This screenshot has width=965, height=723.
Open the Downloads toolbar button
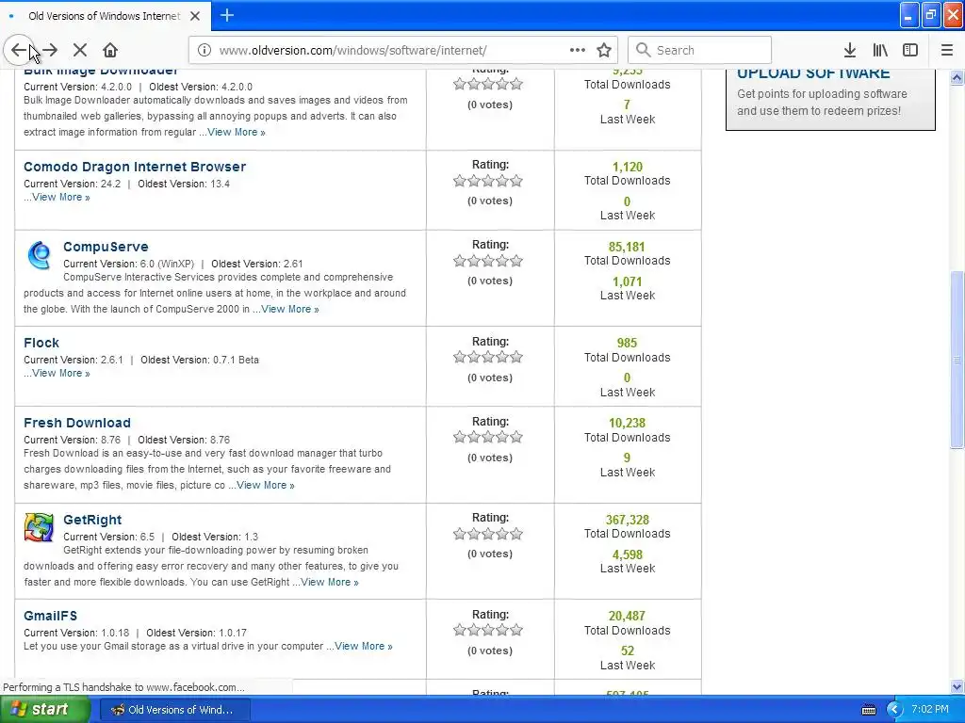click(x=849, y=50)
